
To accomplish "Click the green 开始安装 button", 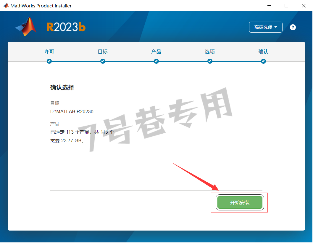I will 240,202.
